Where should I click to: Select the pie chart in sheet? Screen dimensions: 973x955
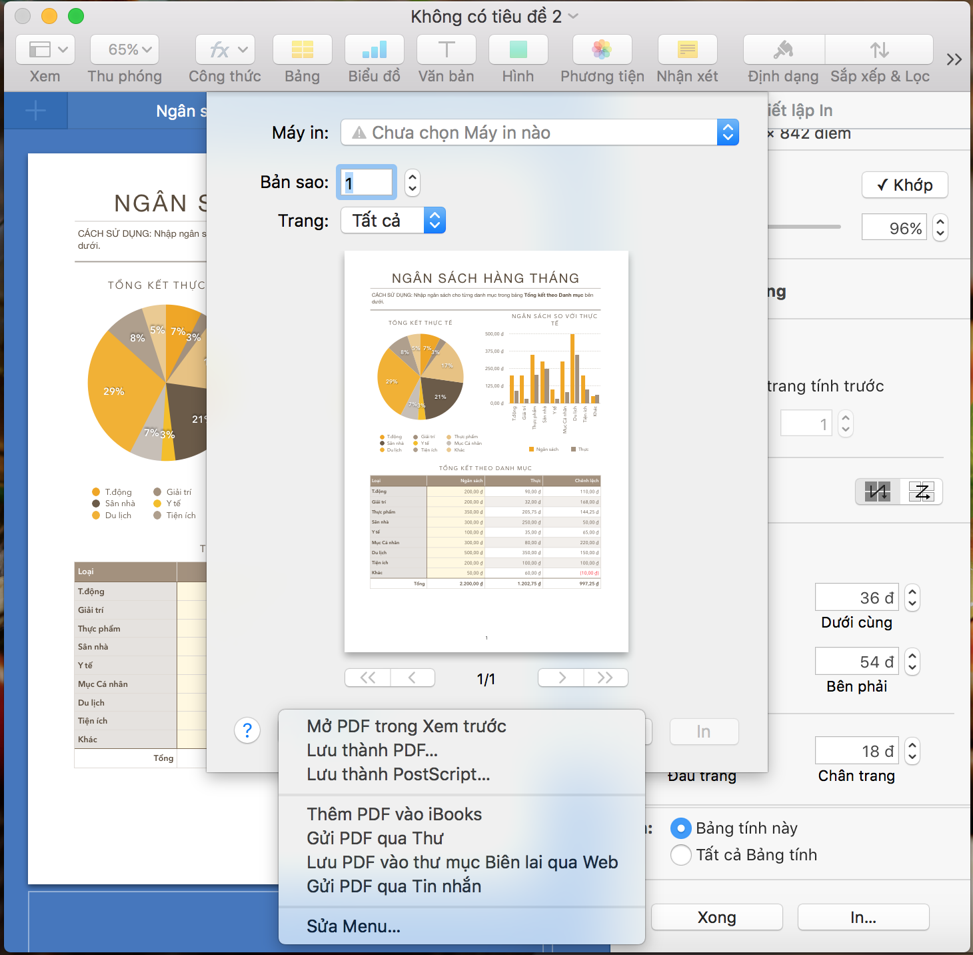(x=147, y=383)
